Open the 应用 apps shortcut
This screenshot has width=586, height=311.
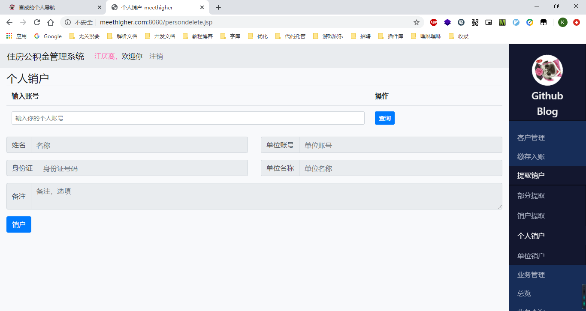tap(16, 36)
